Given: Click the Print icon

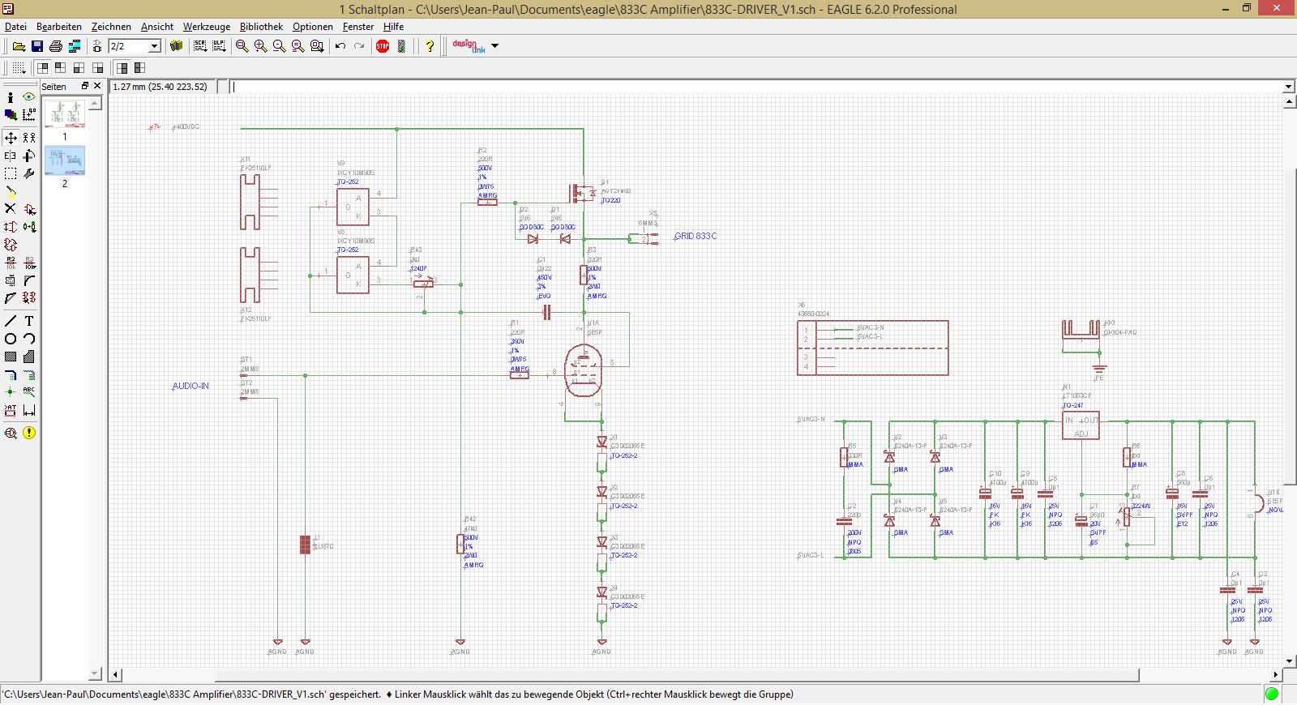Looking at the screenshot, I should pyautogui.click(x=56, y=46).
